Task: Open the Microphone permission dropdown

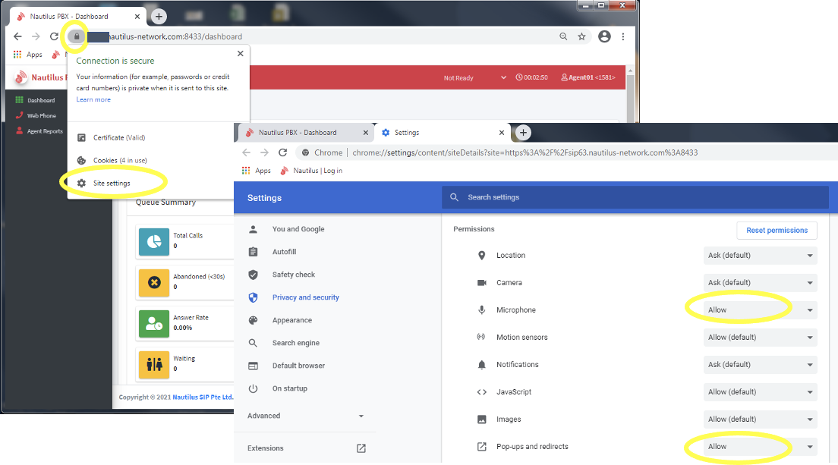Action: (760, 309)
